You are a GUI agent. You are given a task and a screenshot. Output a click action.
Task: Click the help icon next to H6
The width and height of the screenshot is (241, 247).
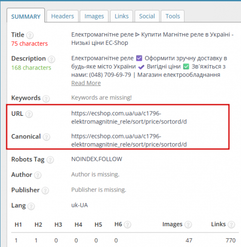pyautogui.click(x=128, y=224)
